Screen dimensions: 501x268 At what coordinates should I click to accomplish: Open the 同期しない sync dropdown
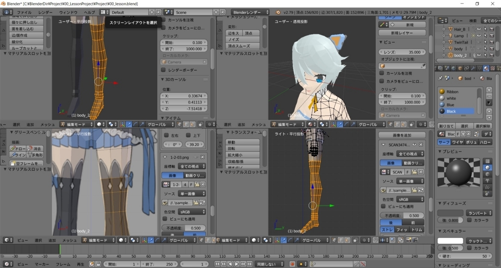click(270, 264)
